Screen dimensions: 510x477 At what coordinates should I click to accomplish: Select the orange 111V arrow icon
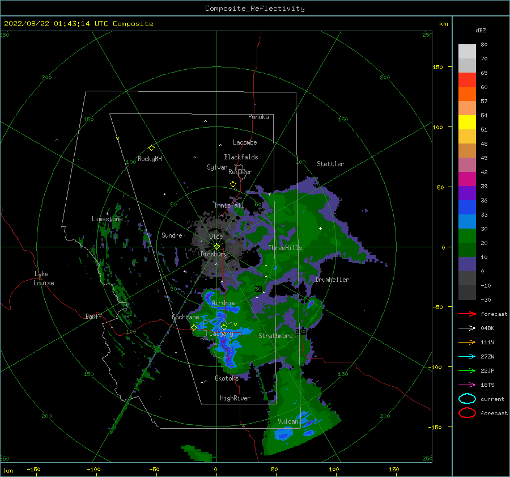[467, 342]
